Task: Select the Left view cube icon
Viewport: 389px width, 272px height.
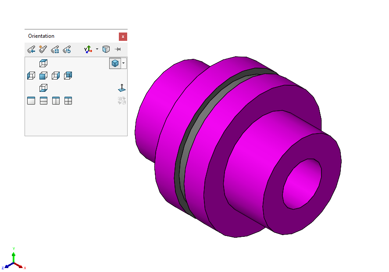Action: coord(31,76)
